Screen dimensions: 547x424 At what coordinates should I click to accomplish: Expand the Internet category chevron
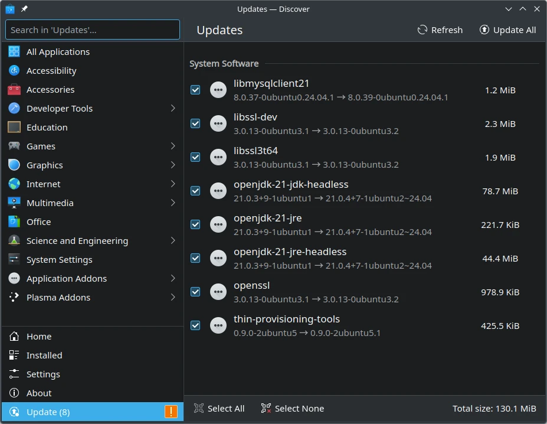pos(173,184)
